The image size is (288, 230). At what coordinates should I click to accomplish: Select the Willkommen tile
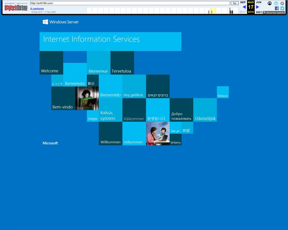tap(111, 133)
